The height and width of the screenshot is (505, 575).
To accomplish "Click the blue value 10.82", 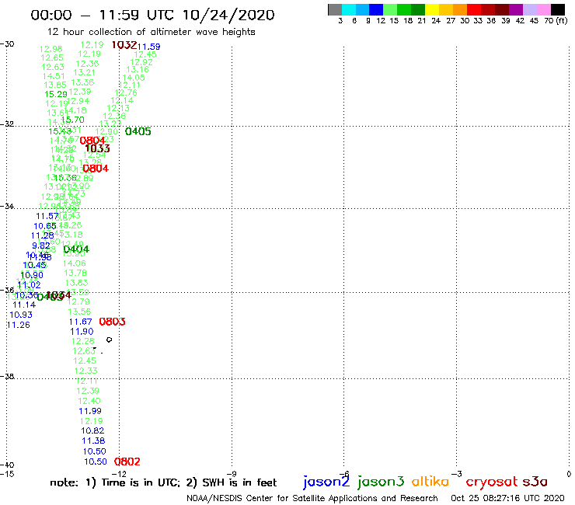I will 92,431.
